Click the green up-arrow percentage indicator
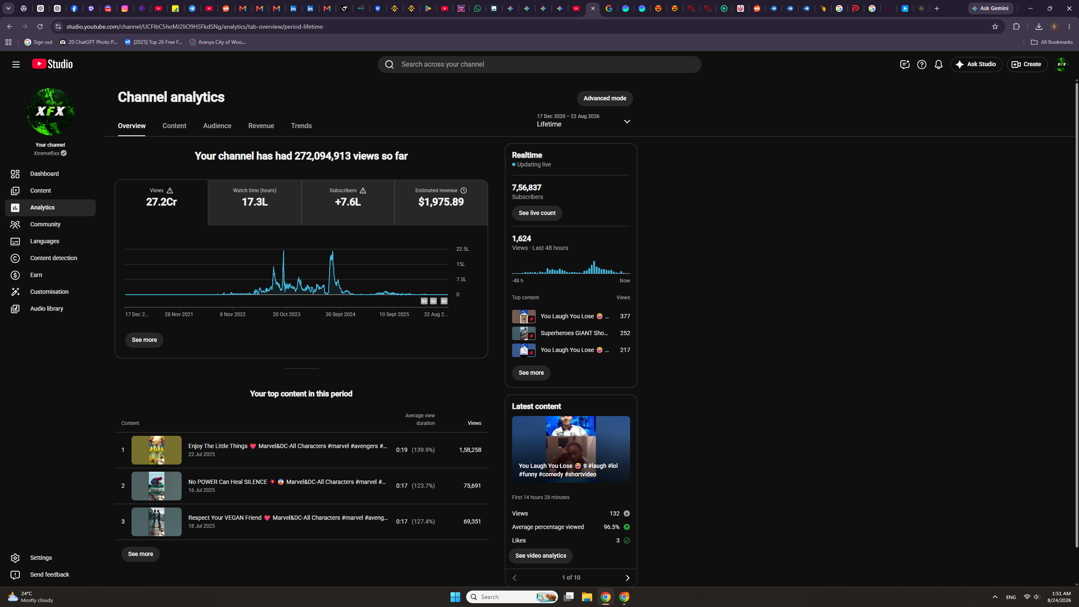This screenshot has height=607, width=1079. tap(627, 527)
